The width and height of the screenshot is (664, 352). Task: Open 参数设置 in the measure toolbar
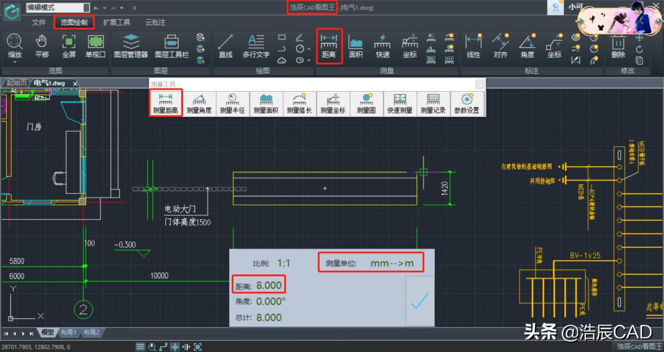coord(467,104)
